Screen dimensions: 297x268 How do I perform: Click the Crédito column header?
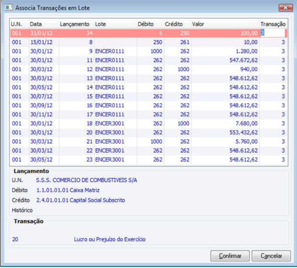178,24
